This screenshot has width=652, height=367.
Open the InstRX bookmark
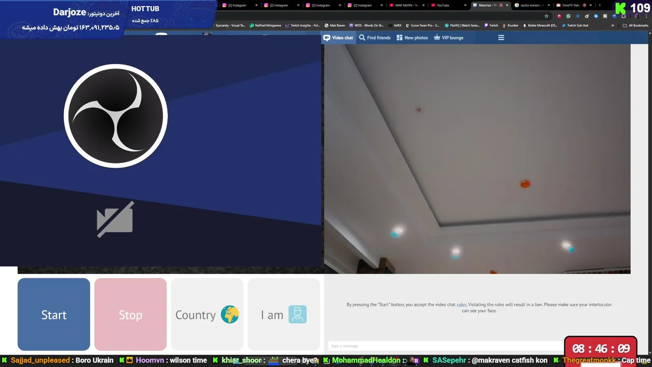(395, 25)
